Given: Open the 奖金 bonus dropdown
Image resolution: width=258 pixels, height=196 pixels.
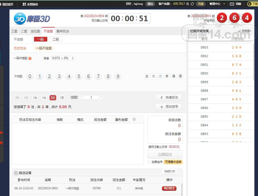Looking at the screenshot, I should click(x=63, y=58).
